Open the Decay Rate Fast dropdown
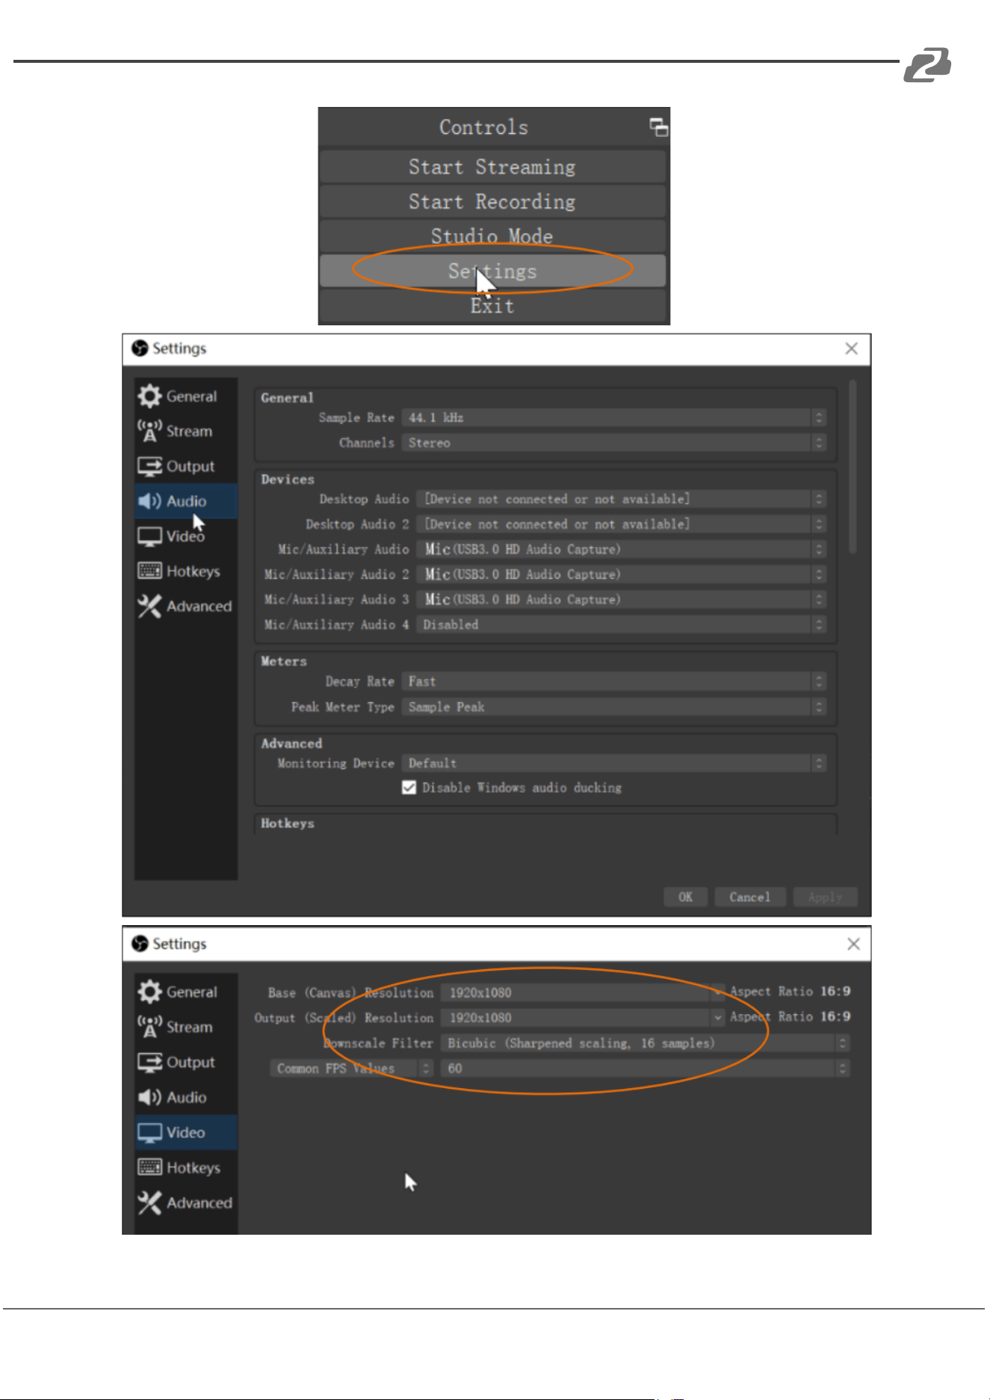Viewport: 990px width, 1400px height. 613,681
